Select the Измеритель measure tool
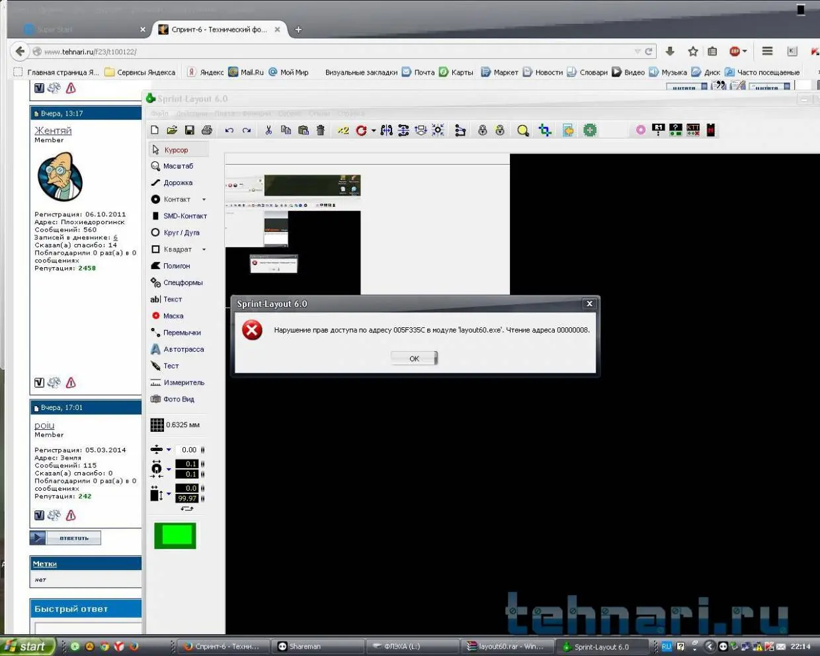The height and width of the screenshot is (656, 820). [179, 383]
